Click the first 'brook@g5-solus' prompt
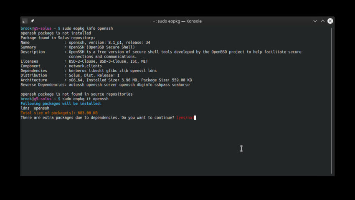 coord(36,28)
